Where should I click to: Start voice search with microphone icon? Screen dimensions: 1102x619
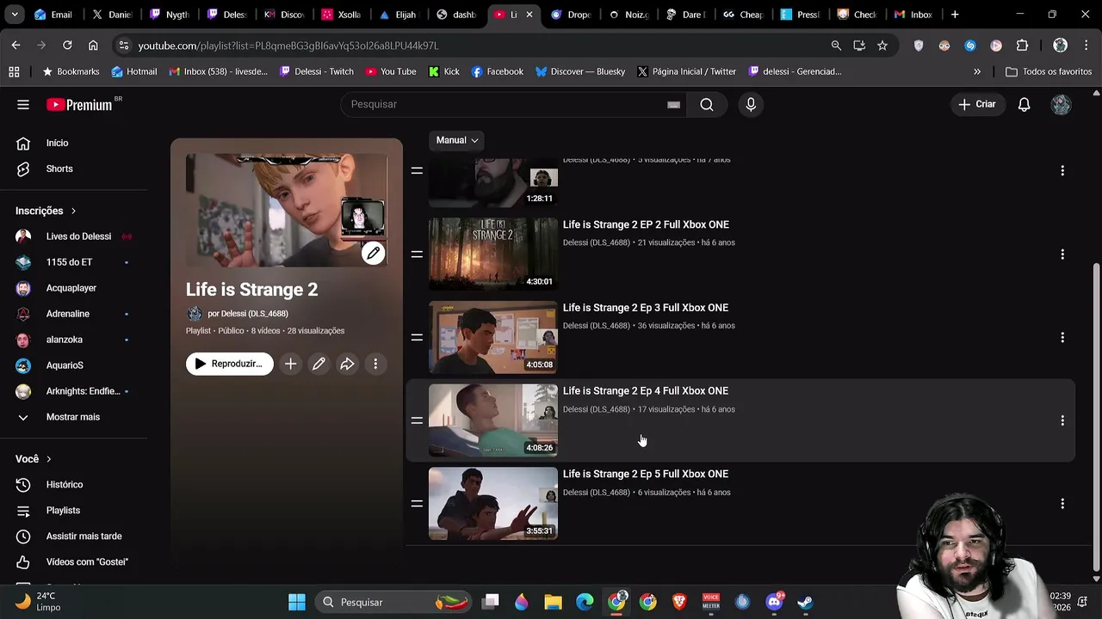tap(751, 104)
